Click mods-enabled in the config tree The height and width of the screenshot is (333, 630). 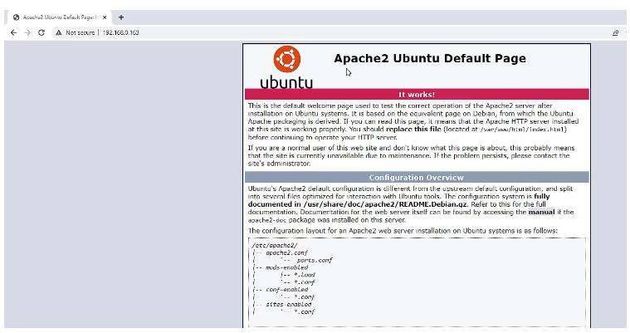click(x=286, y=267)
